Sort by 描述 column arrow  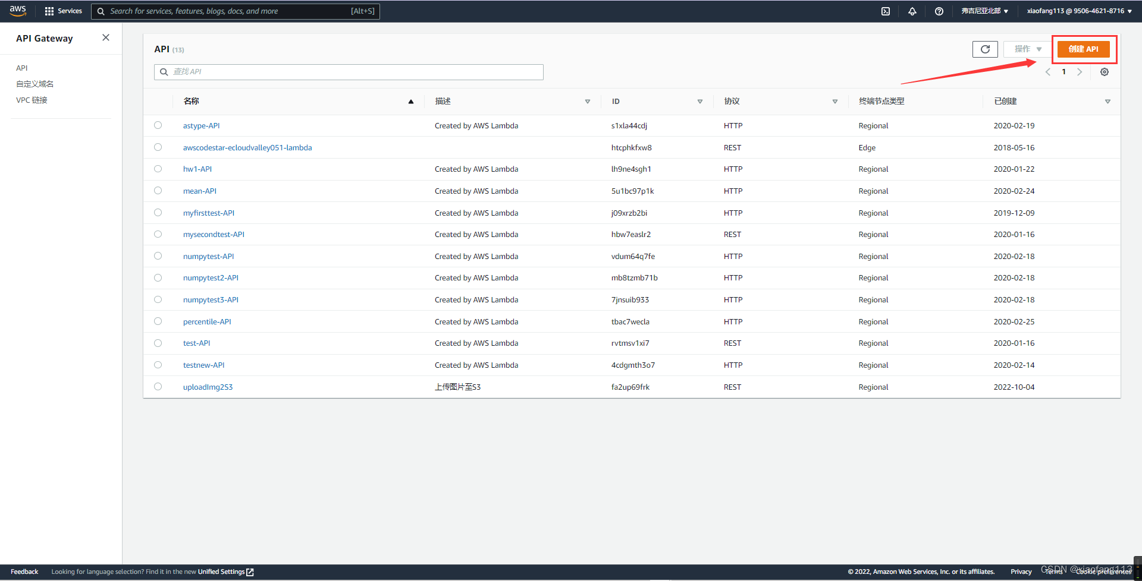(588, 102)
